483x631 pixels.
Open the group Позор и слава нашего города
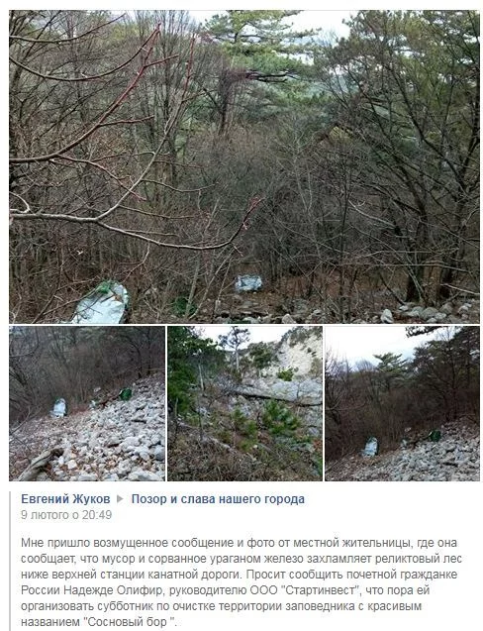[218, 499]
